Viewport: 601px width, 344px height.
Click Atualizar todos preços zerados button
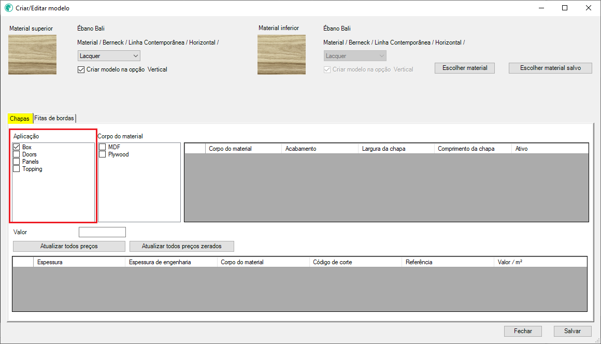[182, 246]
